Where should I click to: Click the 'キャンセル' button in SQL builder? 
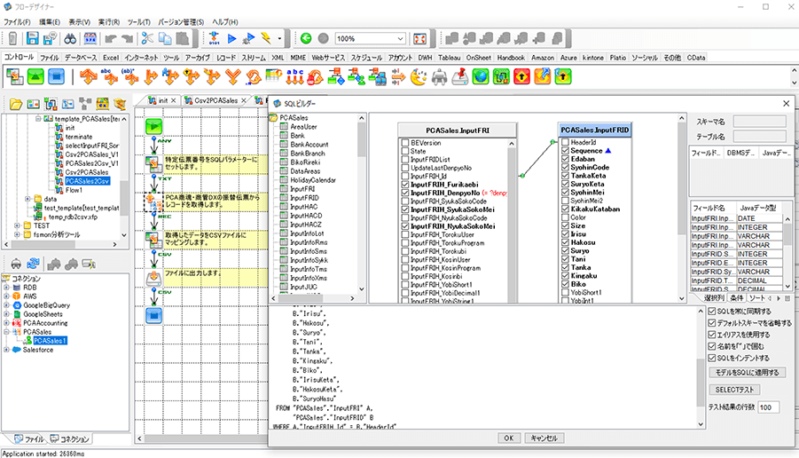(x=544, y=438)
